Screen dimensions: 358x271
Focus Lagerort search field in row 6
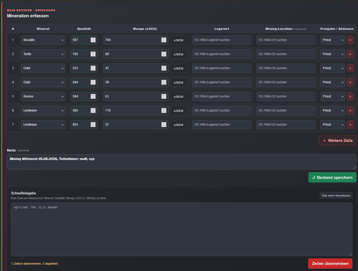(x=222, y=110)
